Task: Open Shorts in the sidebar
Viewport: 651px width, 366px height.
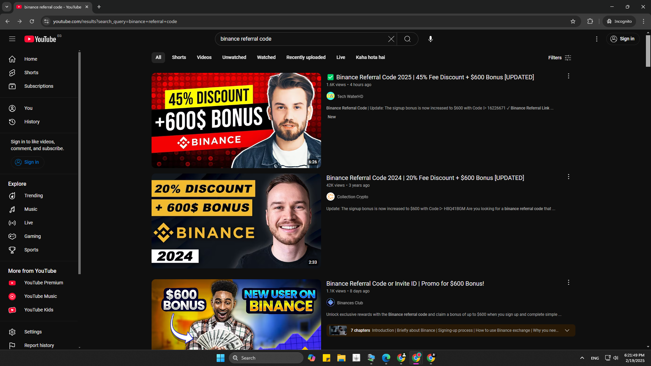Action: click(31, 73)
